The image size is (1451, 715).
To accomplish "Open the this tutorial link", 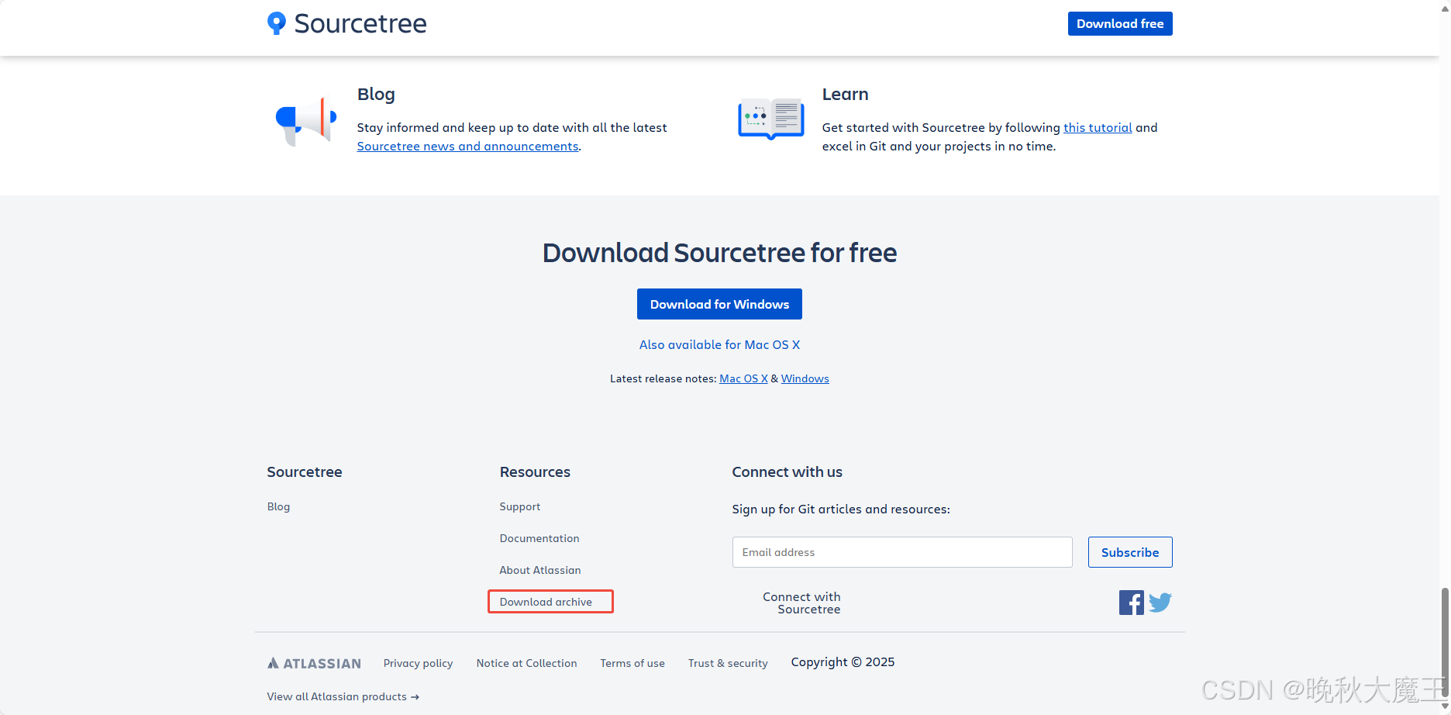I will click(1098, 127).
